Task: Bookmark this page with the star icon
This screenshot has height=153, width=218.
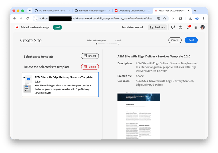Action: click(165, 19)
